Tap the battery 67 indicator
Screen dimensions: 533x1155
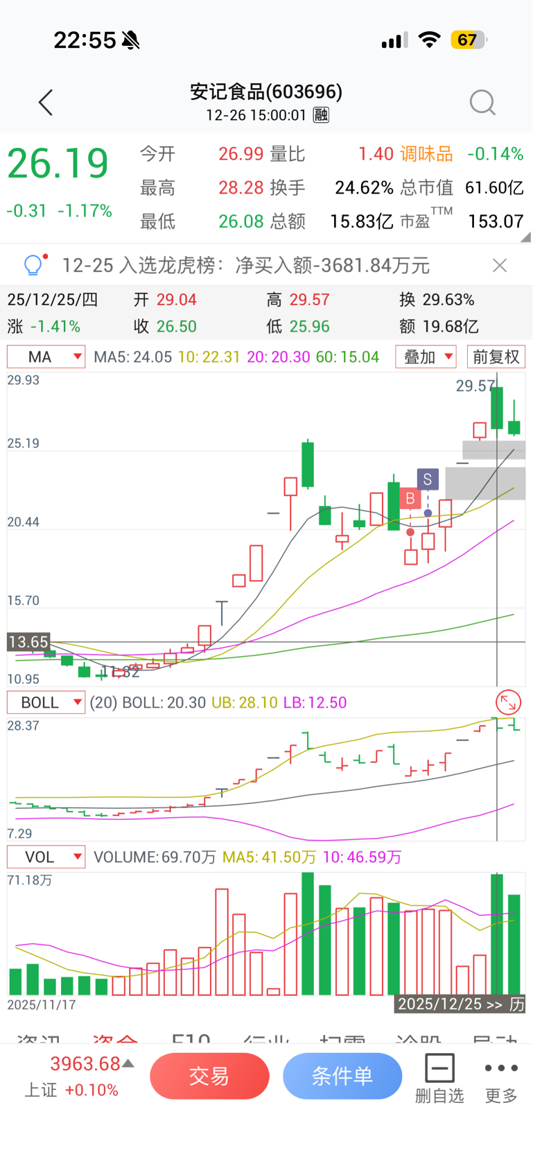[469, 40]
